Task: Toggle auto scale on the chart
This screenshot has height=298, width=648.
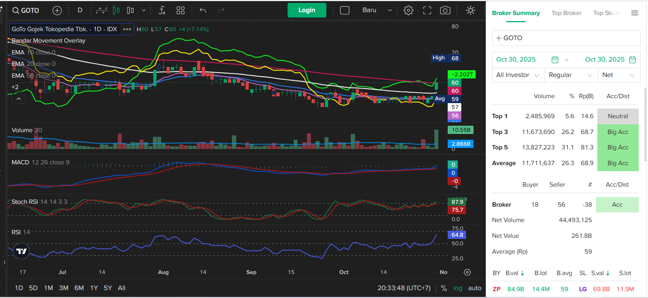Action: tap(475, 288)
